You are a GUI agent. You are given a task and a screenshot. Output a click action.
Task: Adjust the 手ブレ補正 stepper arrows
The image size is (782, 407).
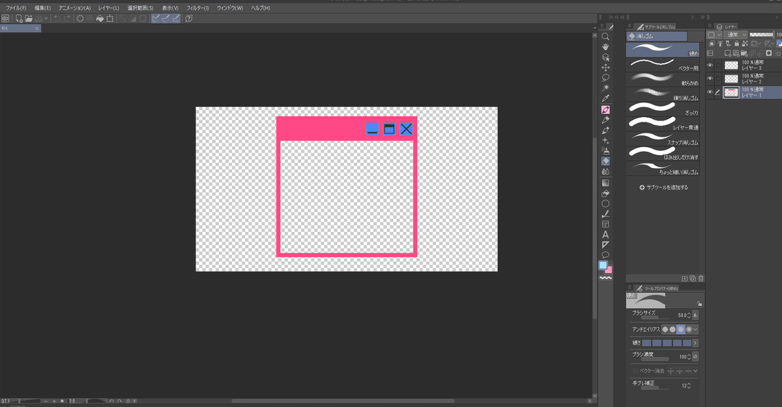pos(688,386)
